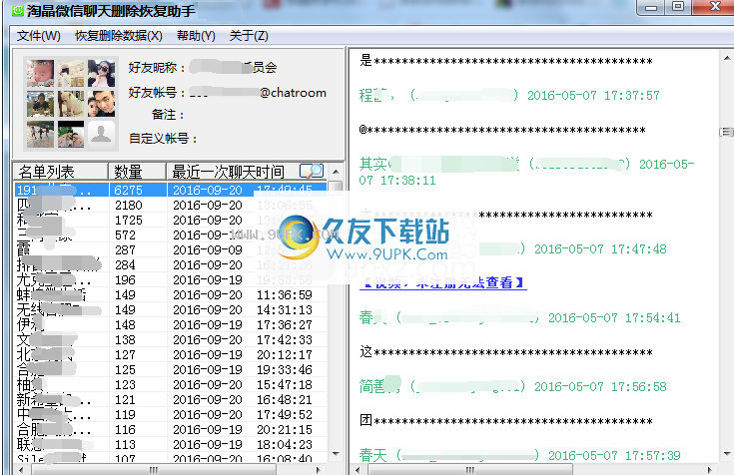Click the chat panel up scroll arrow

[x=727, y=59]
